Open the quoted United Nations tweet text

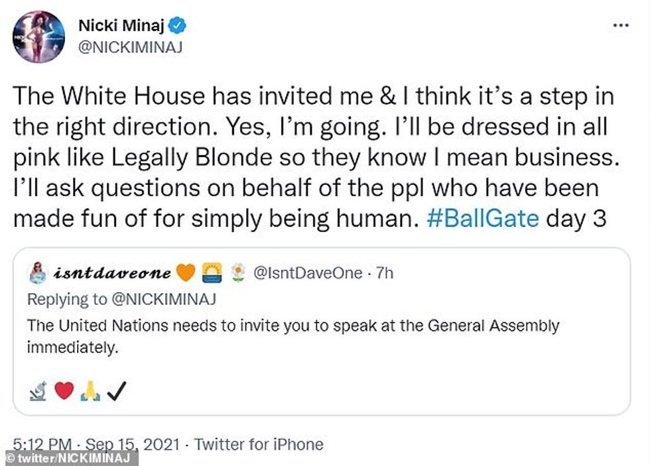point(293,335)
